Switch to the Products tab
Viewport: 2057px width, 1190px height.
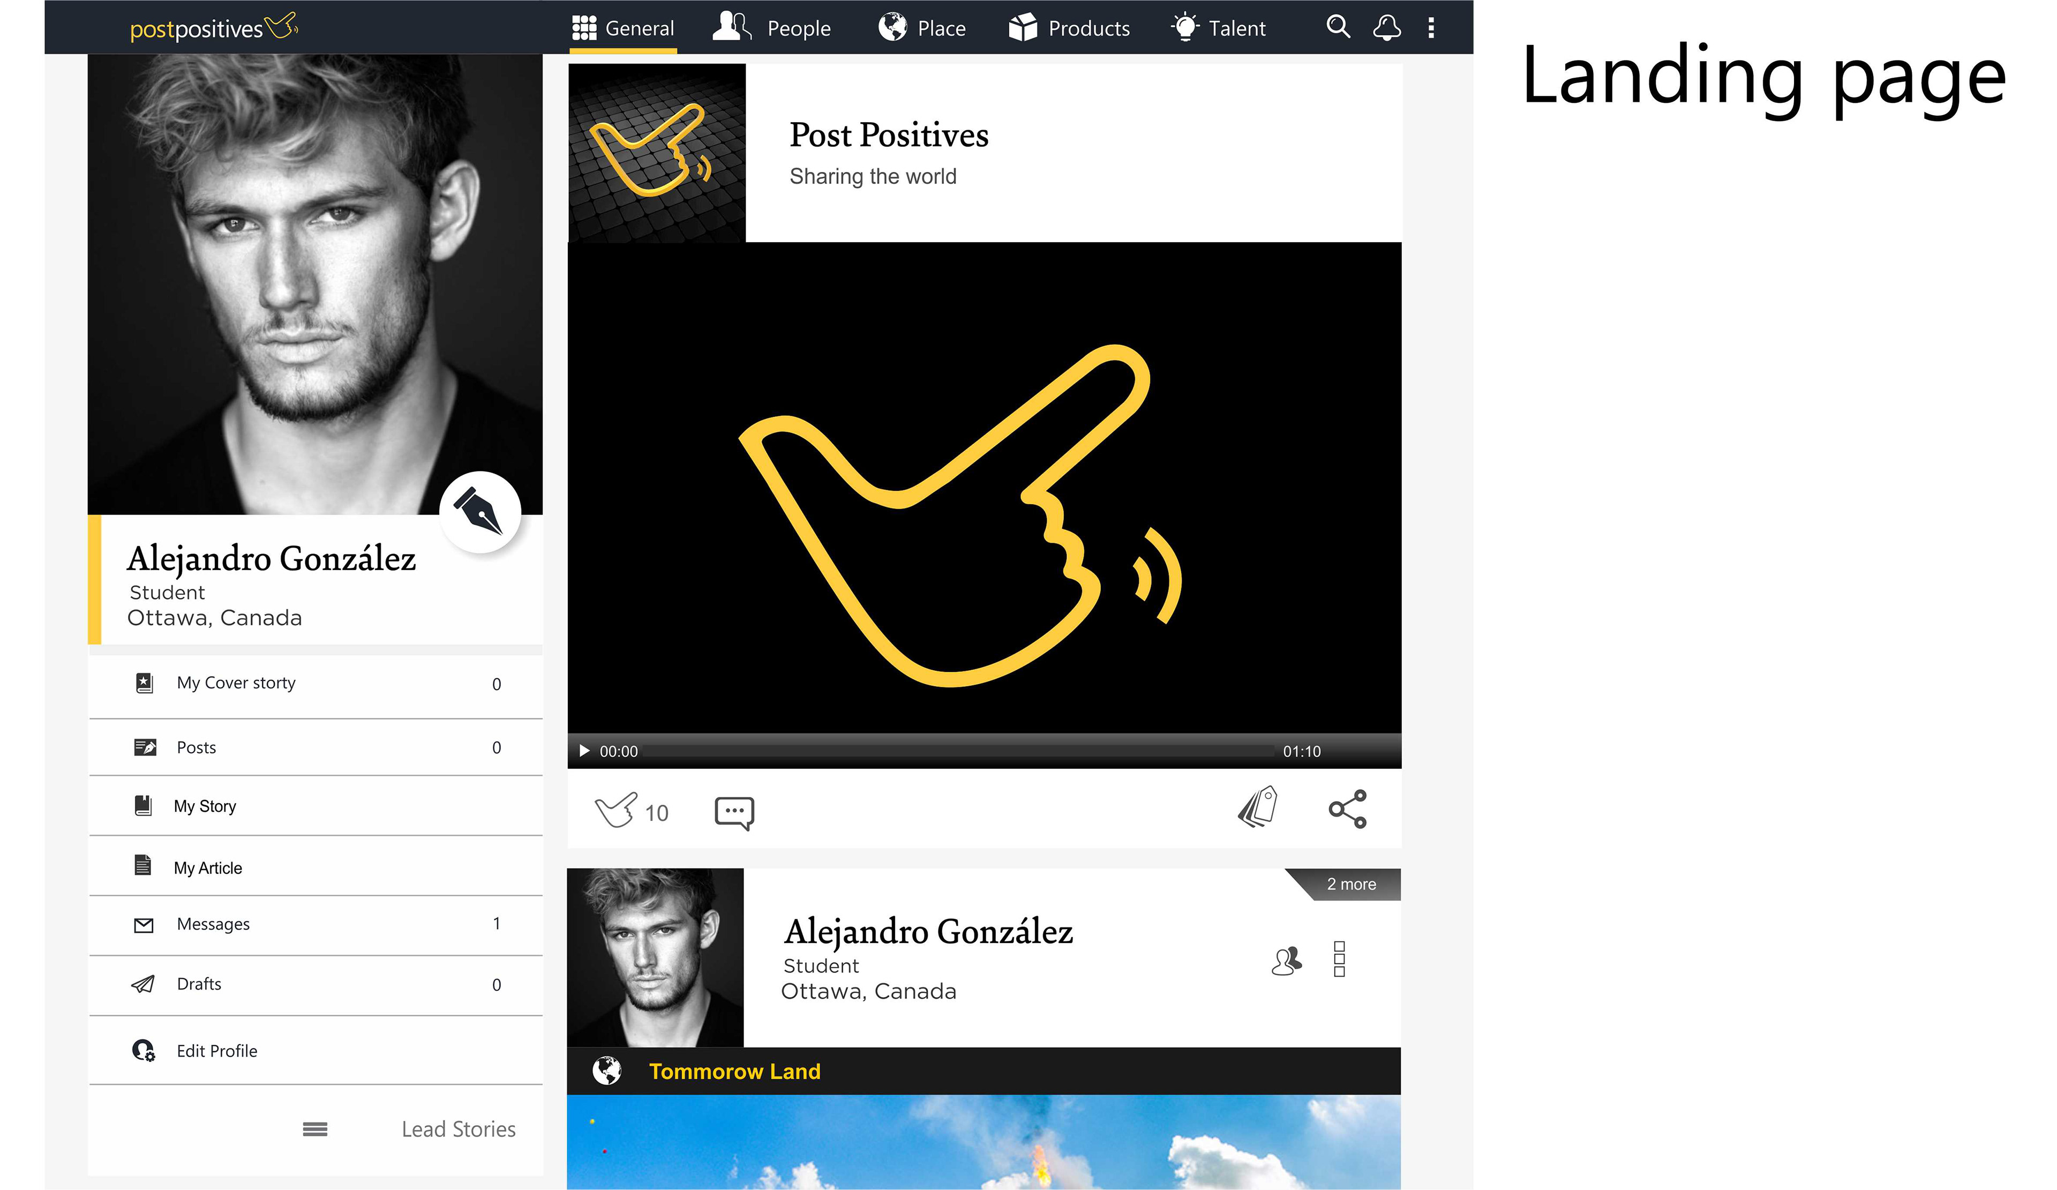click(1069, 28)
